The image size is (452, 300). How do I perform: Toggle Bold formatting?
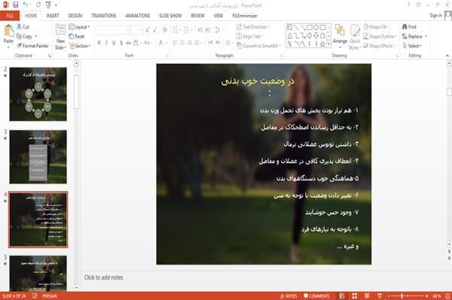pos(99,43)
